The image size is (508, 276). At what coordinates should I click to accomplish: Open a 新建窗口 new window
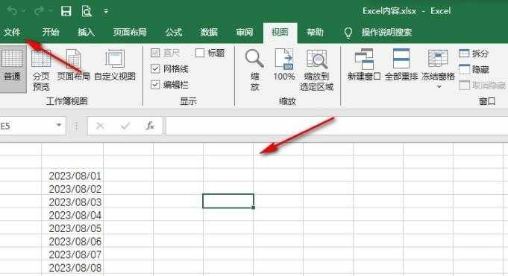(364, 65)
